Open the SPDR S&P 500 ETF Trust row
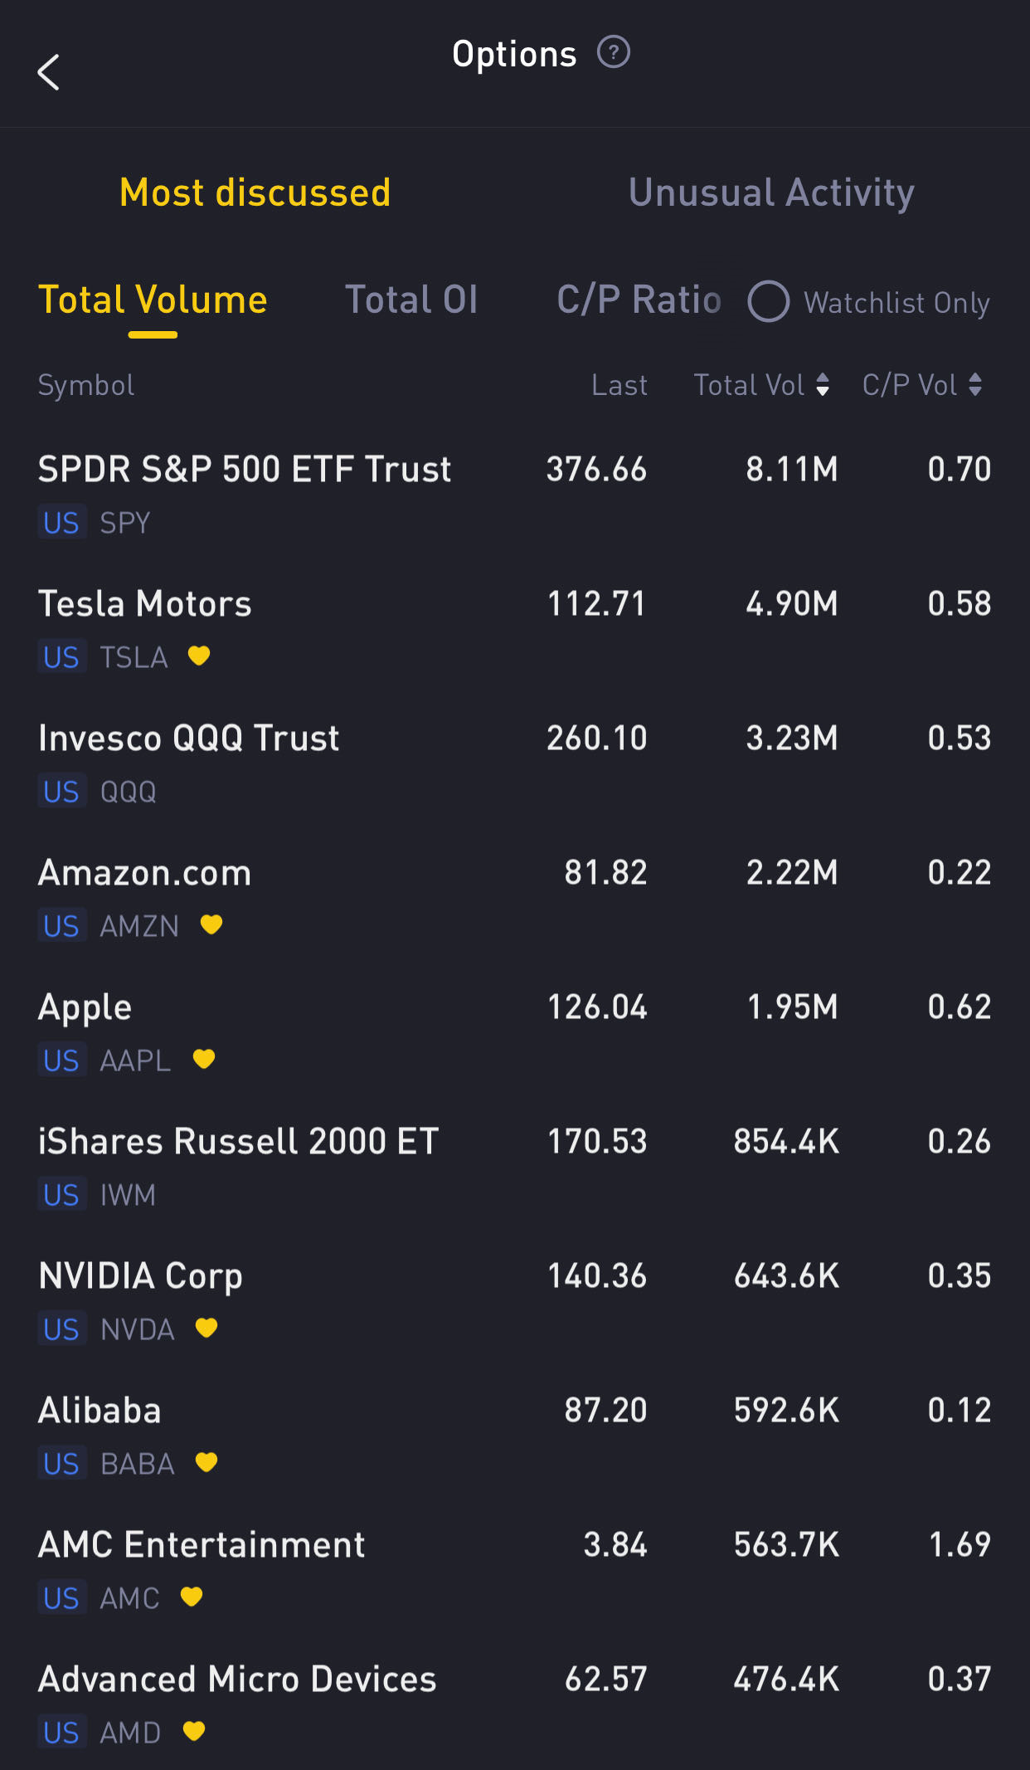Screen dimensions: 1030x1770 pos(514,495)
